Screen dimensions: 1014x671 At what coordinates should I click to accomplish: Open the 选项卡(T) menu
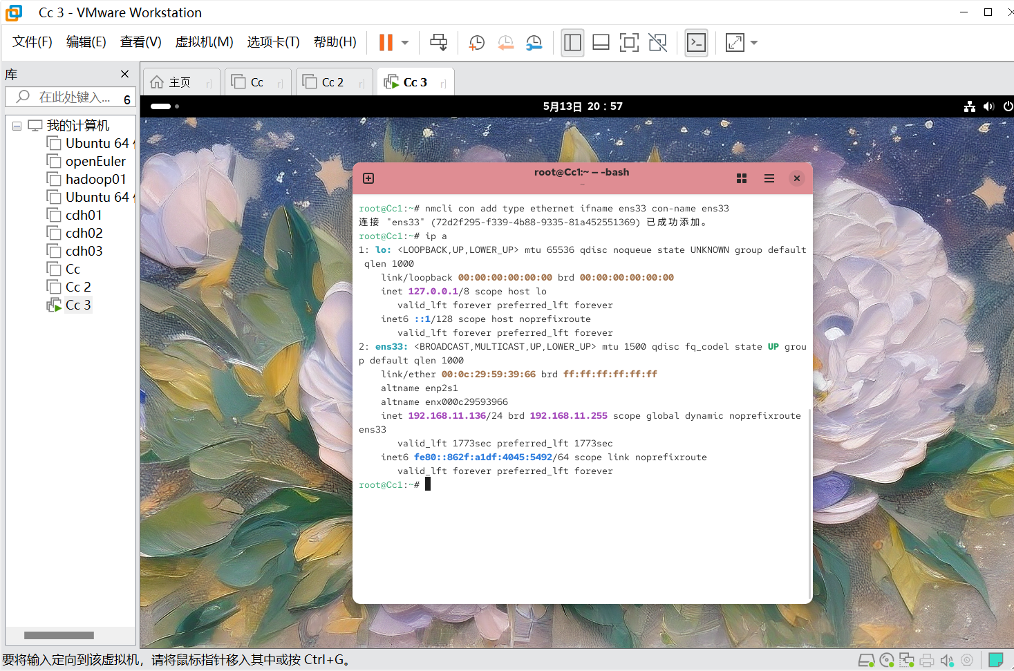274,42
